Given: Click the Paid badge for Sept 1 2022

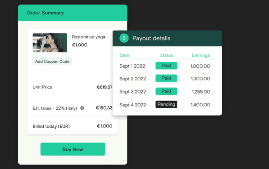Looking at the screenshot, I should 166,66.
